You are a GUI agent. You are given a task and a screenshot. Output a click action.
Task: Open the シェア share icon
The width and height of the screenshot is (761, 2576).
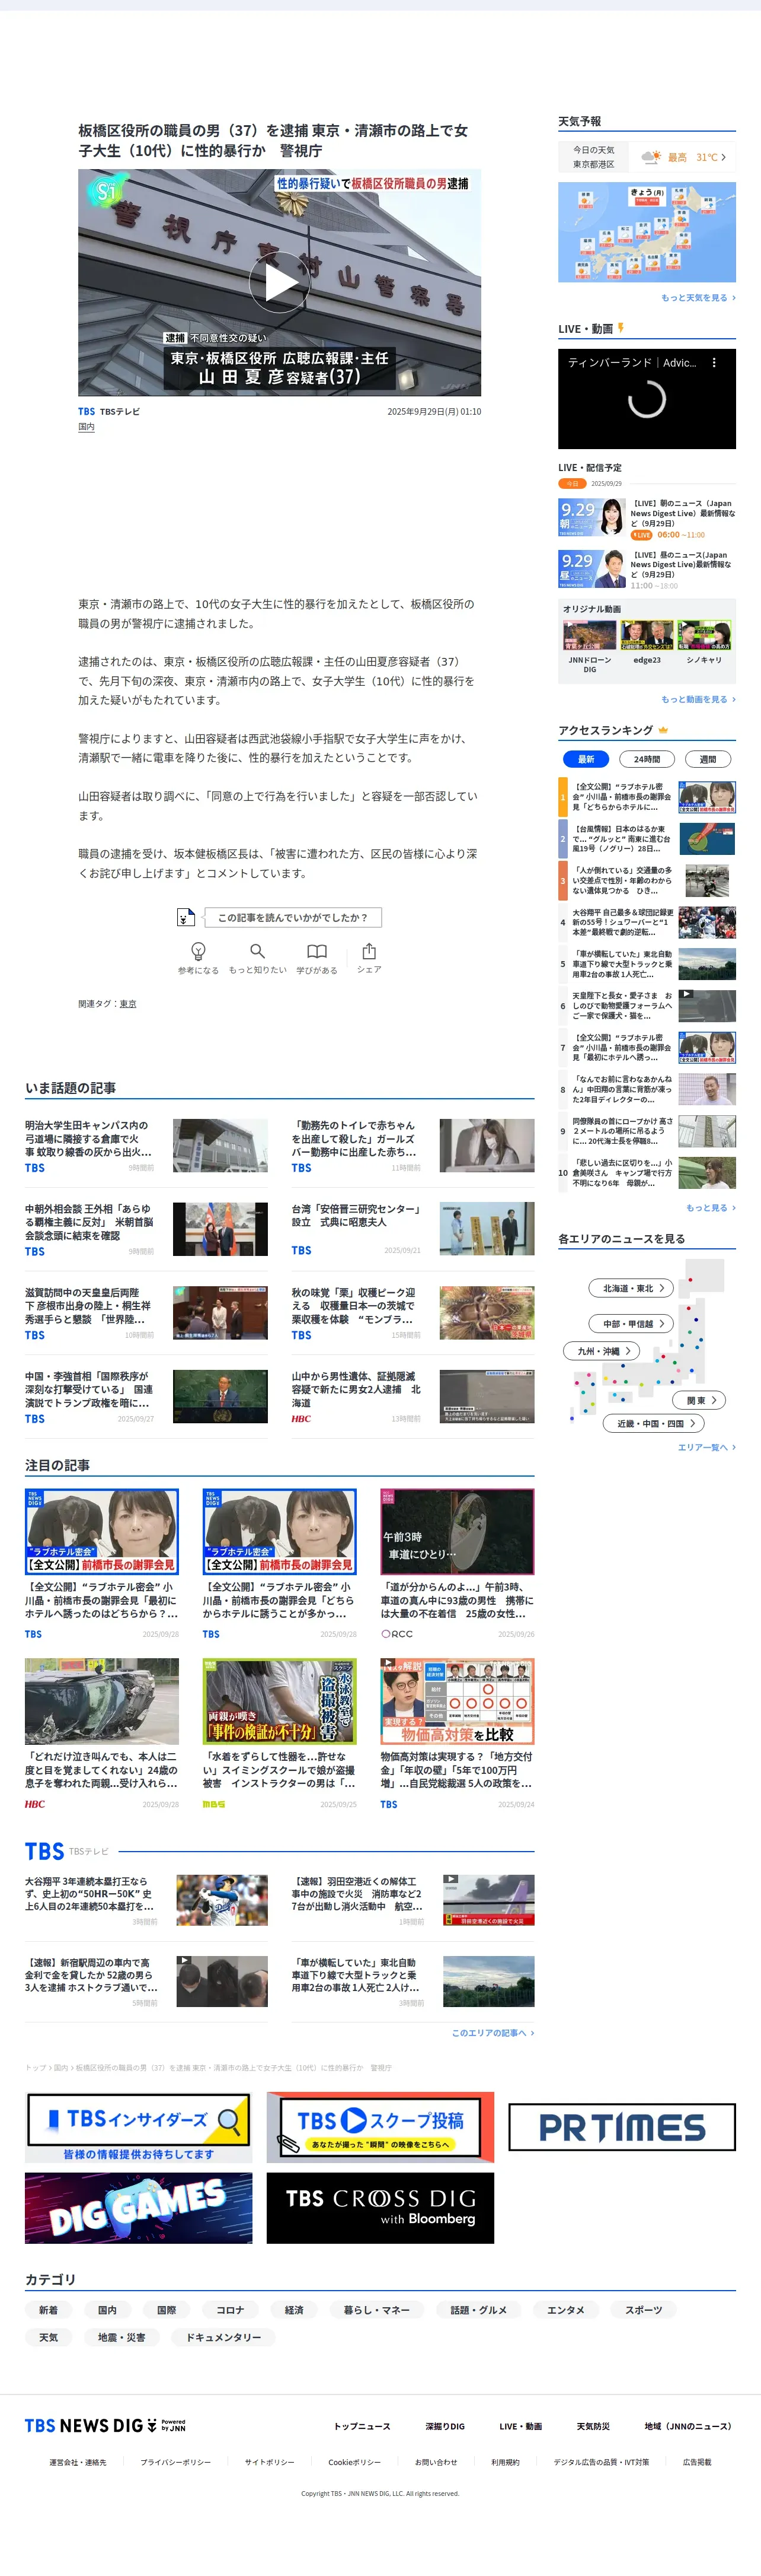(x=369, y=950)
